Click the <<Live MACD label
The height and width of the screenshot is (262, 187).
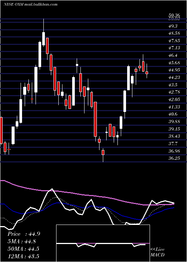click(157, 252)
